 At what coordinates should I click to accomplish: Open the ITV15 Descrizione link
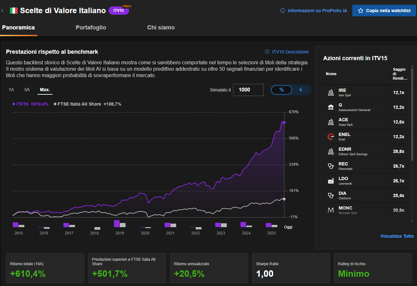pyautogui.click(x=290, y=52)
